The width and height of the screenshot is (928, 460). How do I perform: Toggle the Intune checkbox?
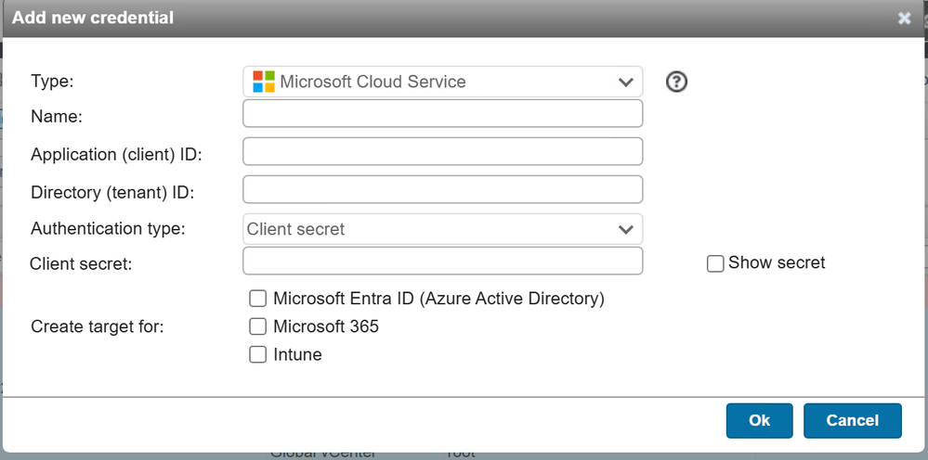click(x=258, y=354)
